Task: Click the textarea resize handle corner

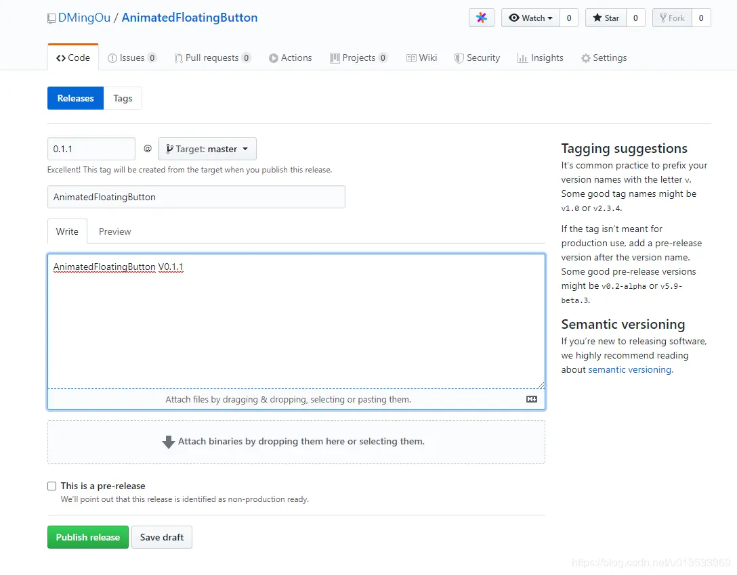Action: (x=541, y=385)
